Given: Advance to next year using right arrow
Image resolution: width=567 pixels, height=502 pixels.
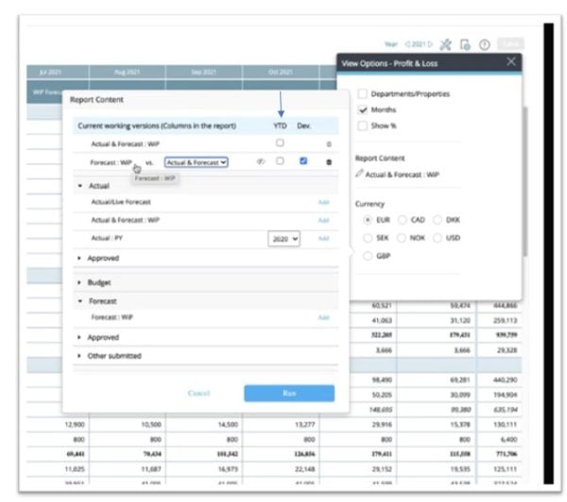Looking at the screenshot, I should click(430, 44).
